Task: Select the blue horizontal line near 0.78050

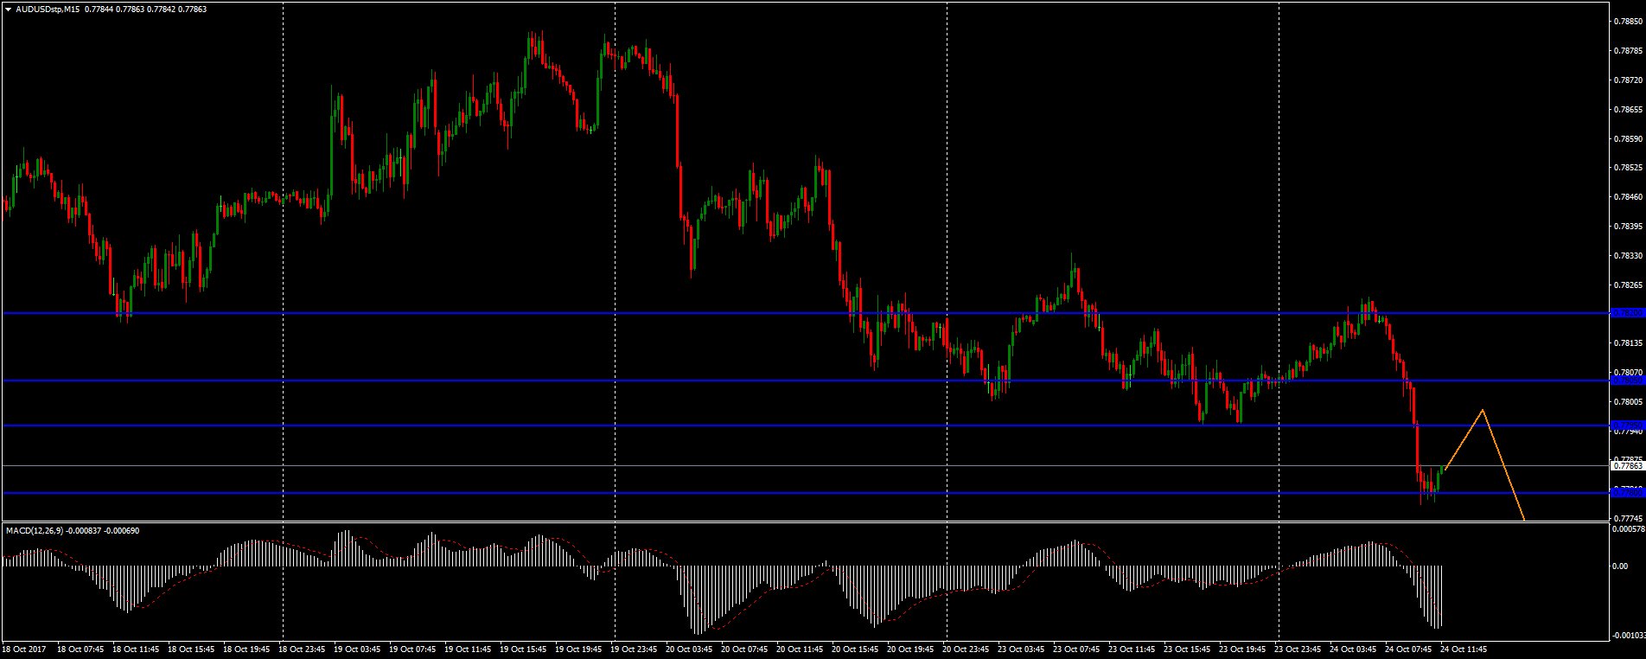Action: pos(806,381)
